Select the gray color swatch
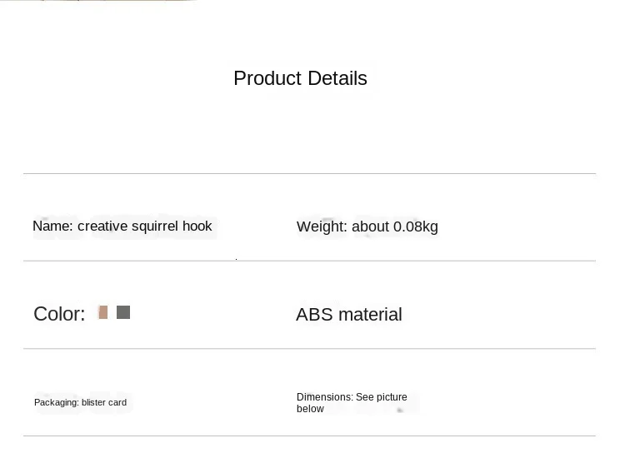Viewport: 625px width, 453px height. pyautogui.click(x=123, y=312)
